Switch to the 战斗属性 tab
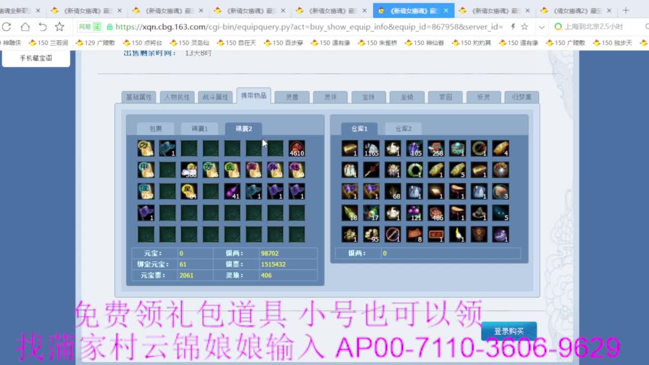Screen dimensions: 649x365 215,97
